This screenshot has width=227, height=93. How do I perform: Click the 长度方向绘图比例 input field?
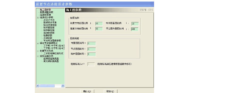(x=99, y=24)
